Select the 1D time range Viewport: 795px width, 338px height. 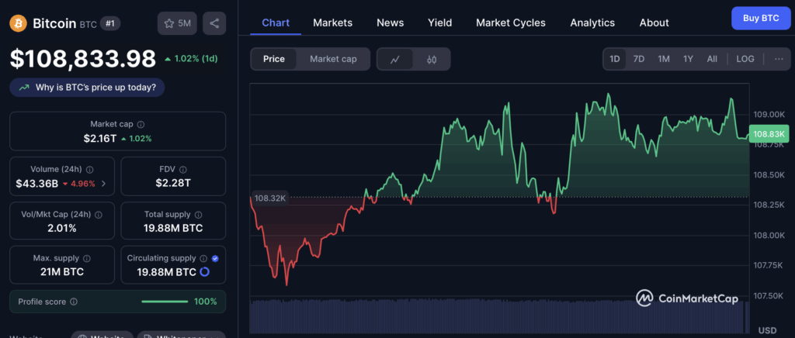click(615, 59)
